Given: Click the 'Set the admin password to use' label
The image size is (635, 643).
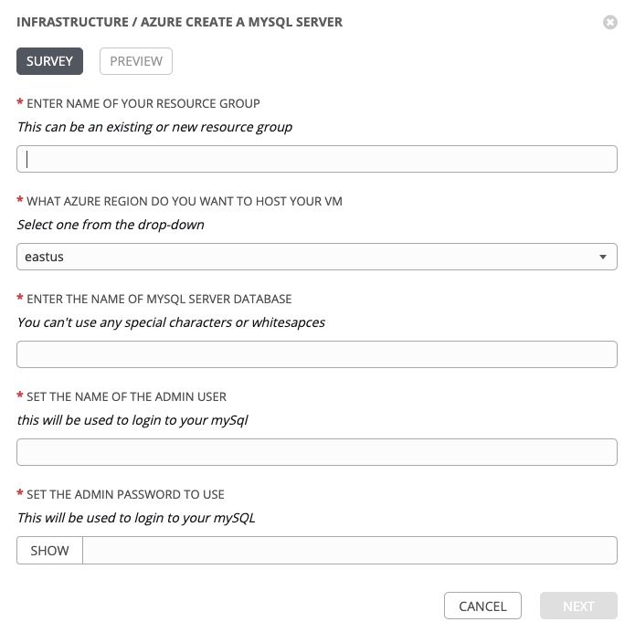Looking at the screenshot, I should click(x=125, y=494).
